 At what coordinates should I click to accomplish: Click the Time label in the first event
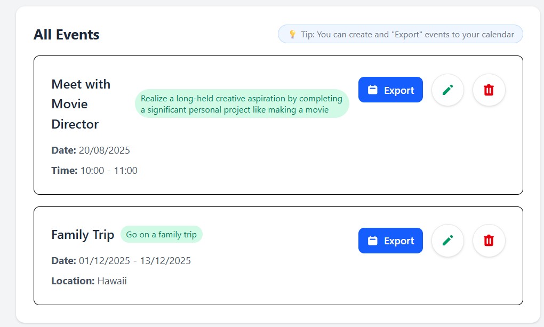[x=64, y=171]
